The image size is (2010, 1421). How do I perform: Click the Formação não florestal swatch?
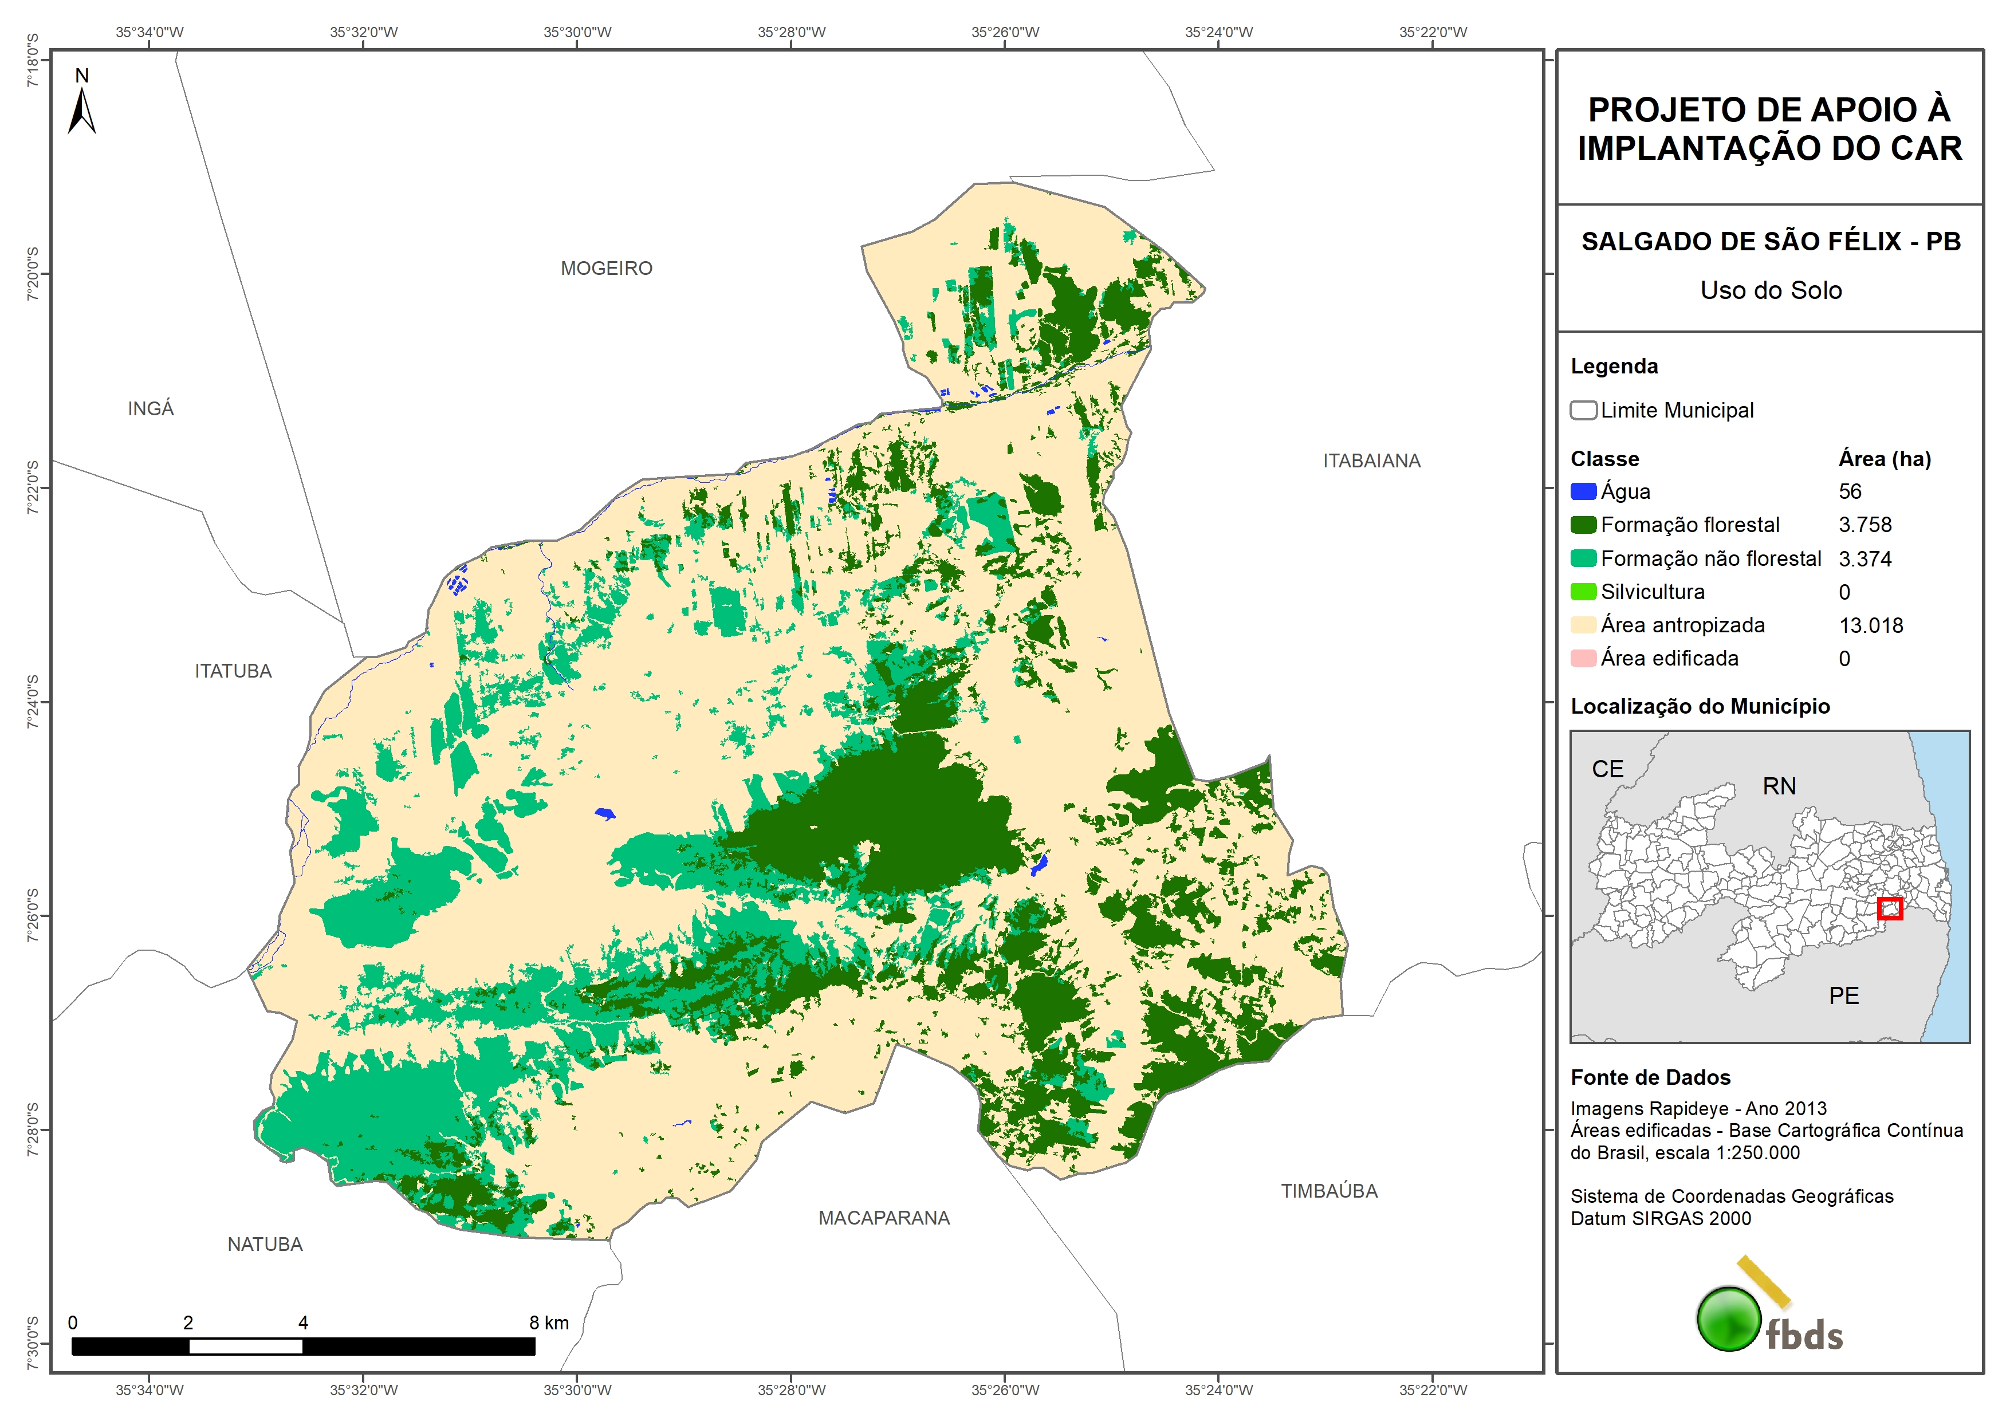[1583, 558]
